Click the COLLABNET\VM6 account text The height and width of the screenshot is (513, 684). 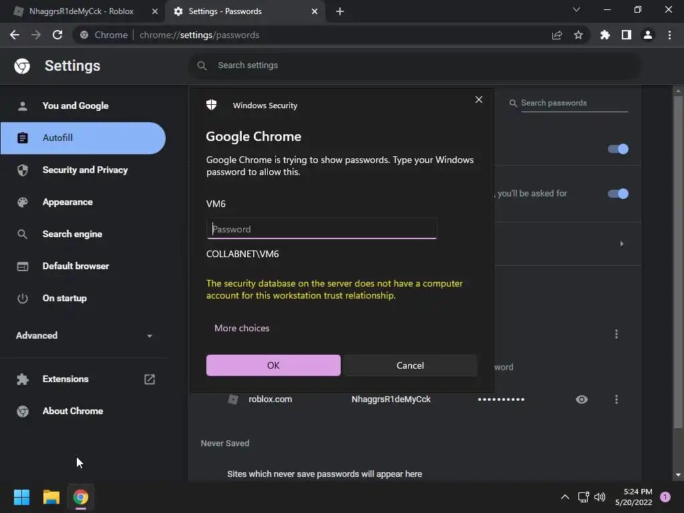click(242, 254)
